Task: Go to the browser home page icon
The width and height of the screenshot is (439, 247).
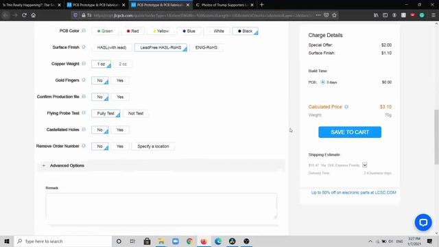Action: 34,15
